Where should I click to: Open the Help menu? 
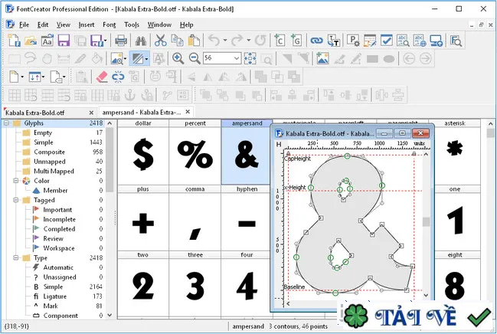click(x=186, y=25)
